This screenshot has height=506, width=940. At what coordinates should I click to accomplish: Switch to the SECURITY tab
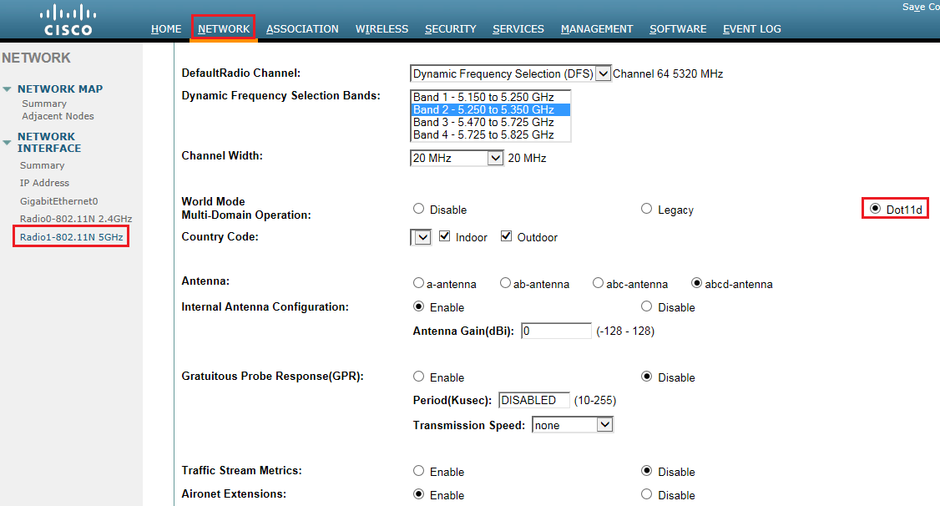pos(450,28)
